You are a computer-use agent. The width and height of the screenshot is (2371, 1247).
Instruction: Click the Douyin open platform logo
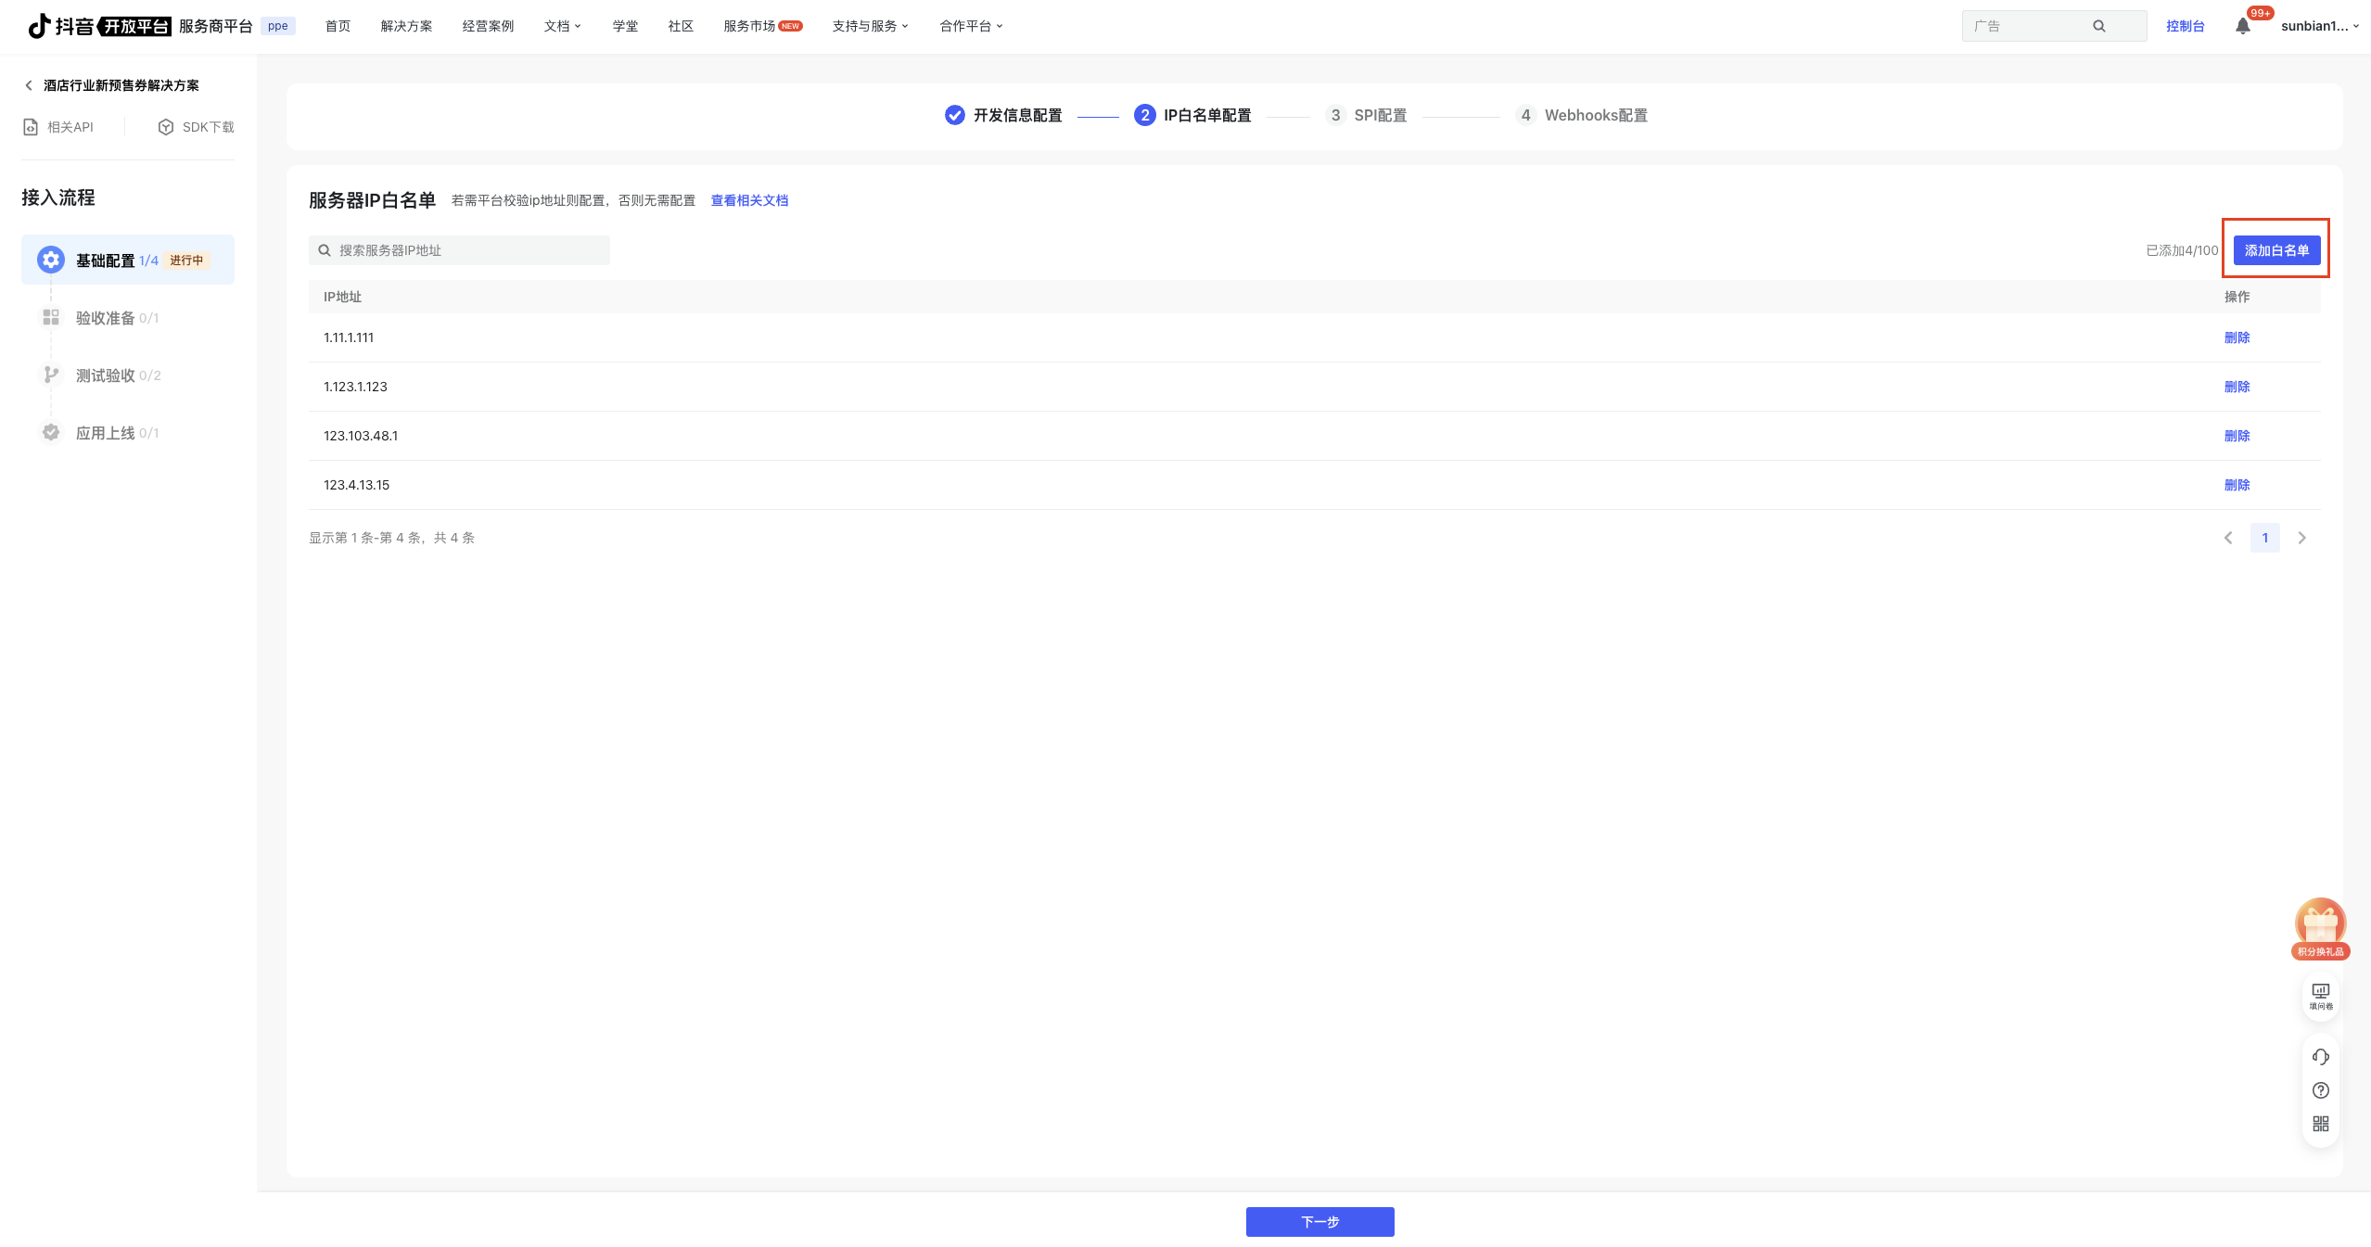pos(99,26)
